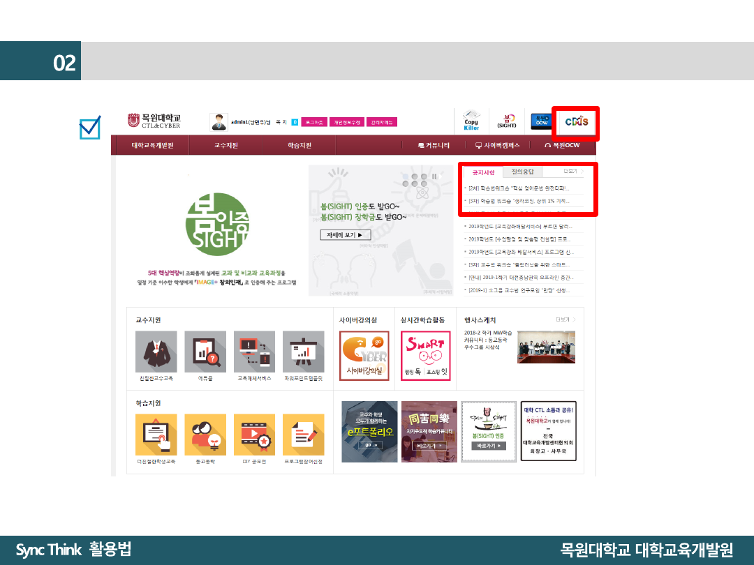This screenshot has height=565, width=754.
Task: Open the 프로그램참여신청 document icon
Action: click(x=303, y=435)
